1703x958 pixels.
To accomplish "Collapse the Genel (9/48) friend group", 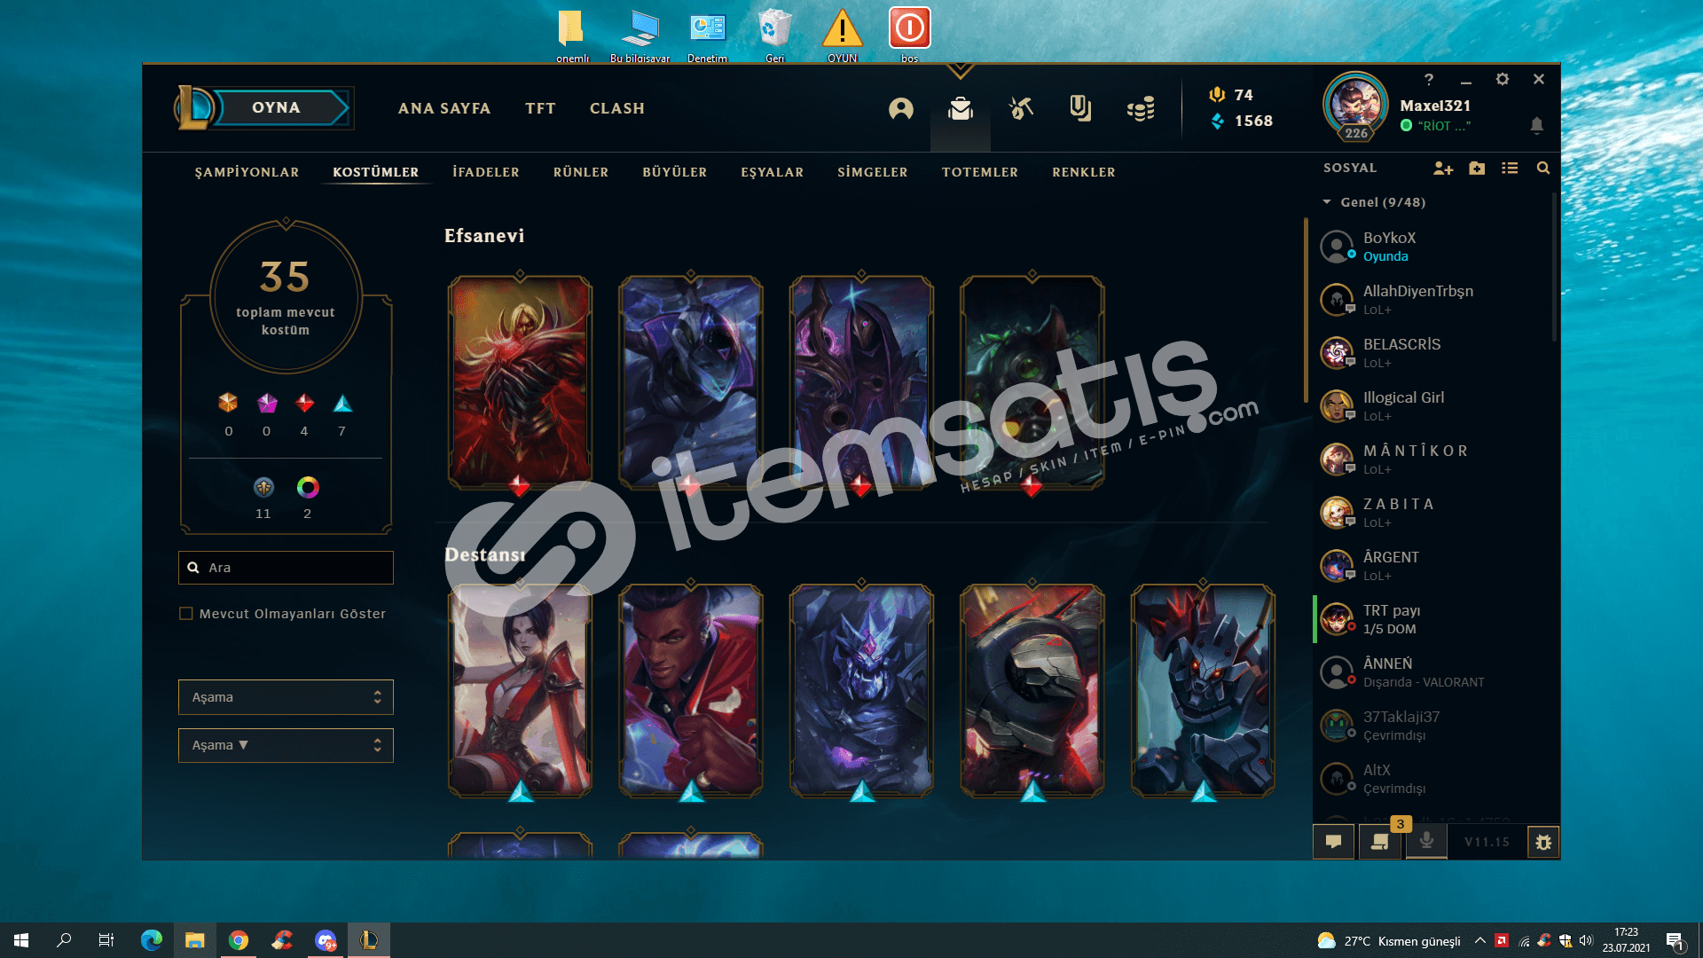I will [x=1328, y=202].
